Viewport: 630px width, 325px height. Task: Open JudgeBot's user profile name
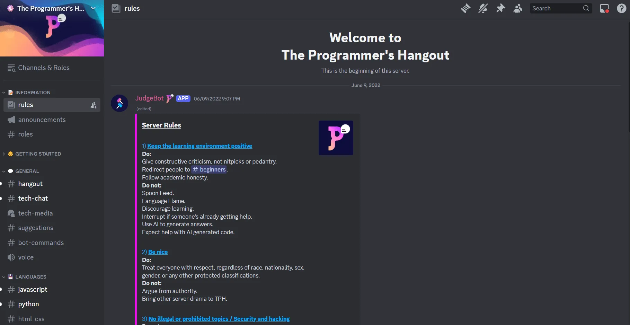point(149,98)
